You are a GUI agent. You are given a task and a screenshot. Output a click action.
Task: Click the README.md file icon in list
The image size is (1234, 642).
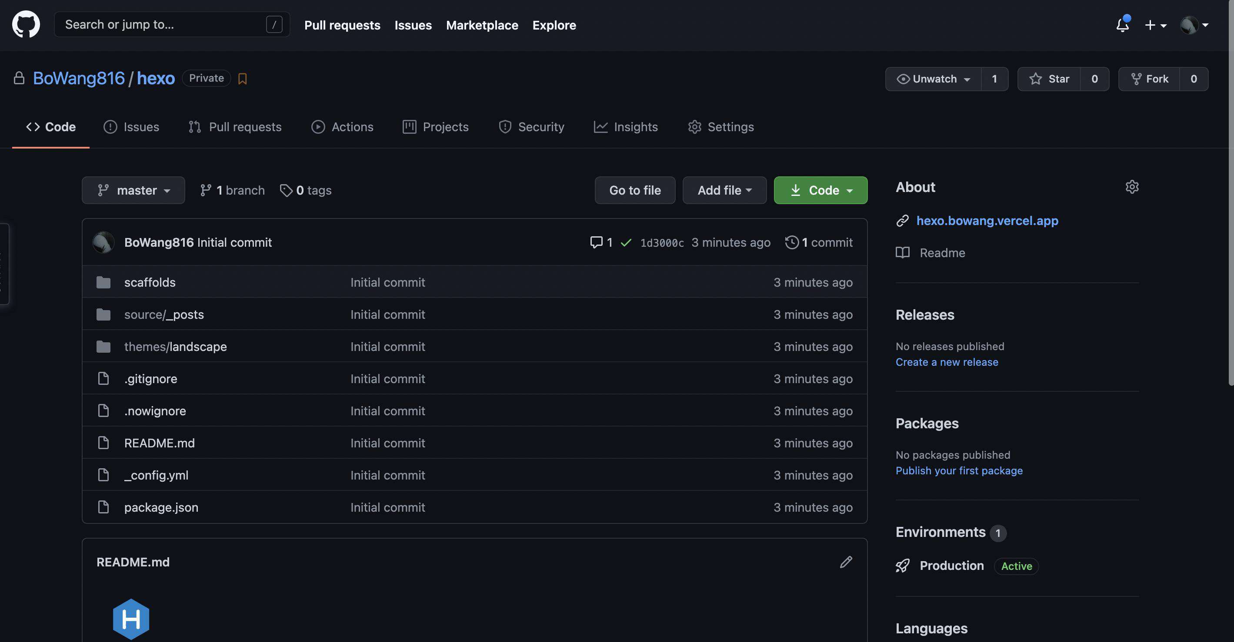coord(103,443)
